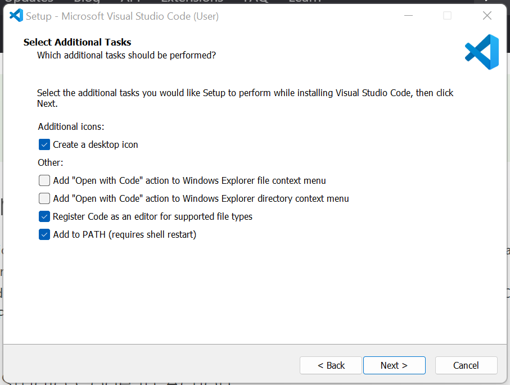Viewport: 510px width, 385px height.
Task: Go back with the Back button
Action: tap(331, 365)
